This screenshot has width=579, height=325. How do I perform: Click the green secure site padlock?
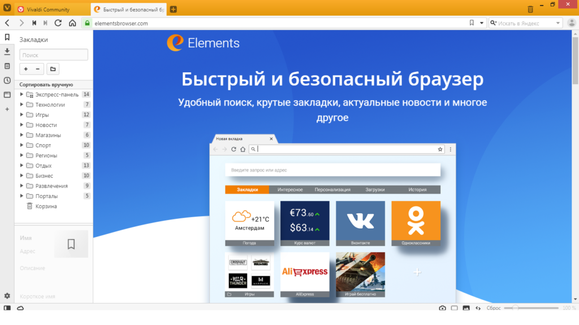[87, 23]
